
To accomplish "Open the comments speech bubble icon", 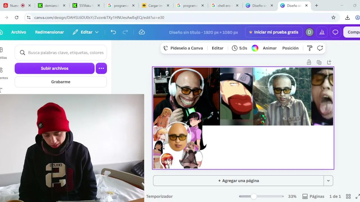I will 335,32.
